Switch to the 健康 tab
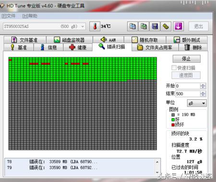Image resolution: width=216 pixels, height=182 pixels. pyautogui.click(x=78, y=47)
